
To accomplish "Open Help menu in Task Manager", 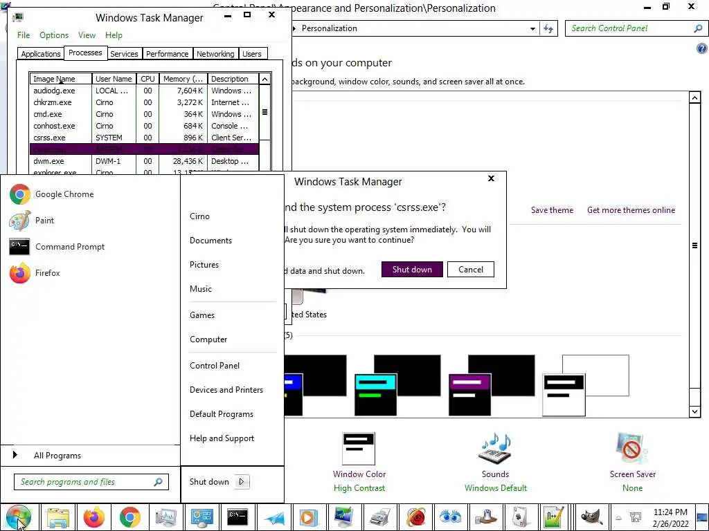I will [x=114, y=35].
